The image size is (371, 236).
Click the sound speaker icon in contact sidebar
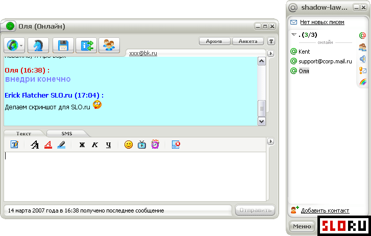pyautogui.click(x=362, y=59)
